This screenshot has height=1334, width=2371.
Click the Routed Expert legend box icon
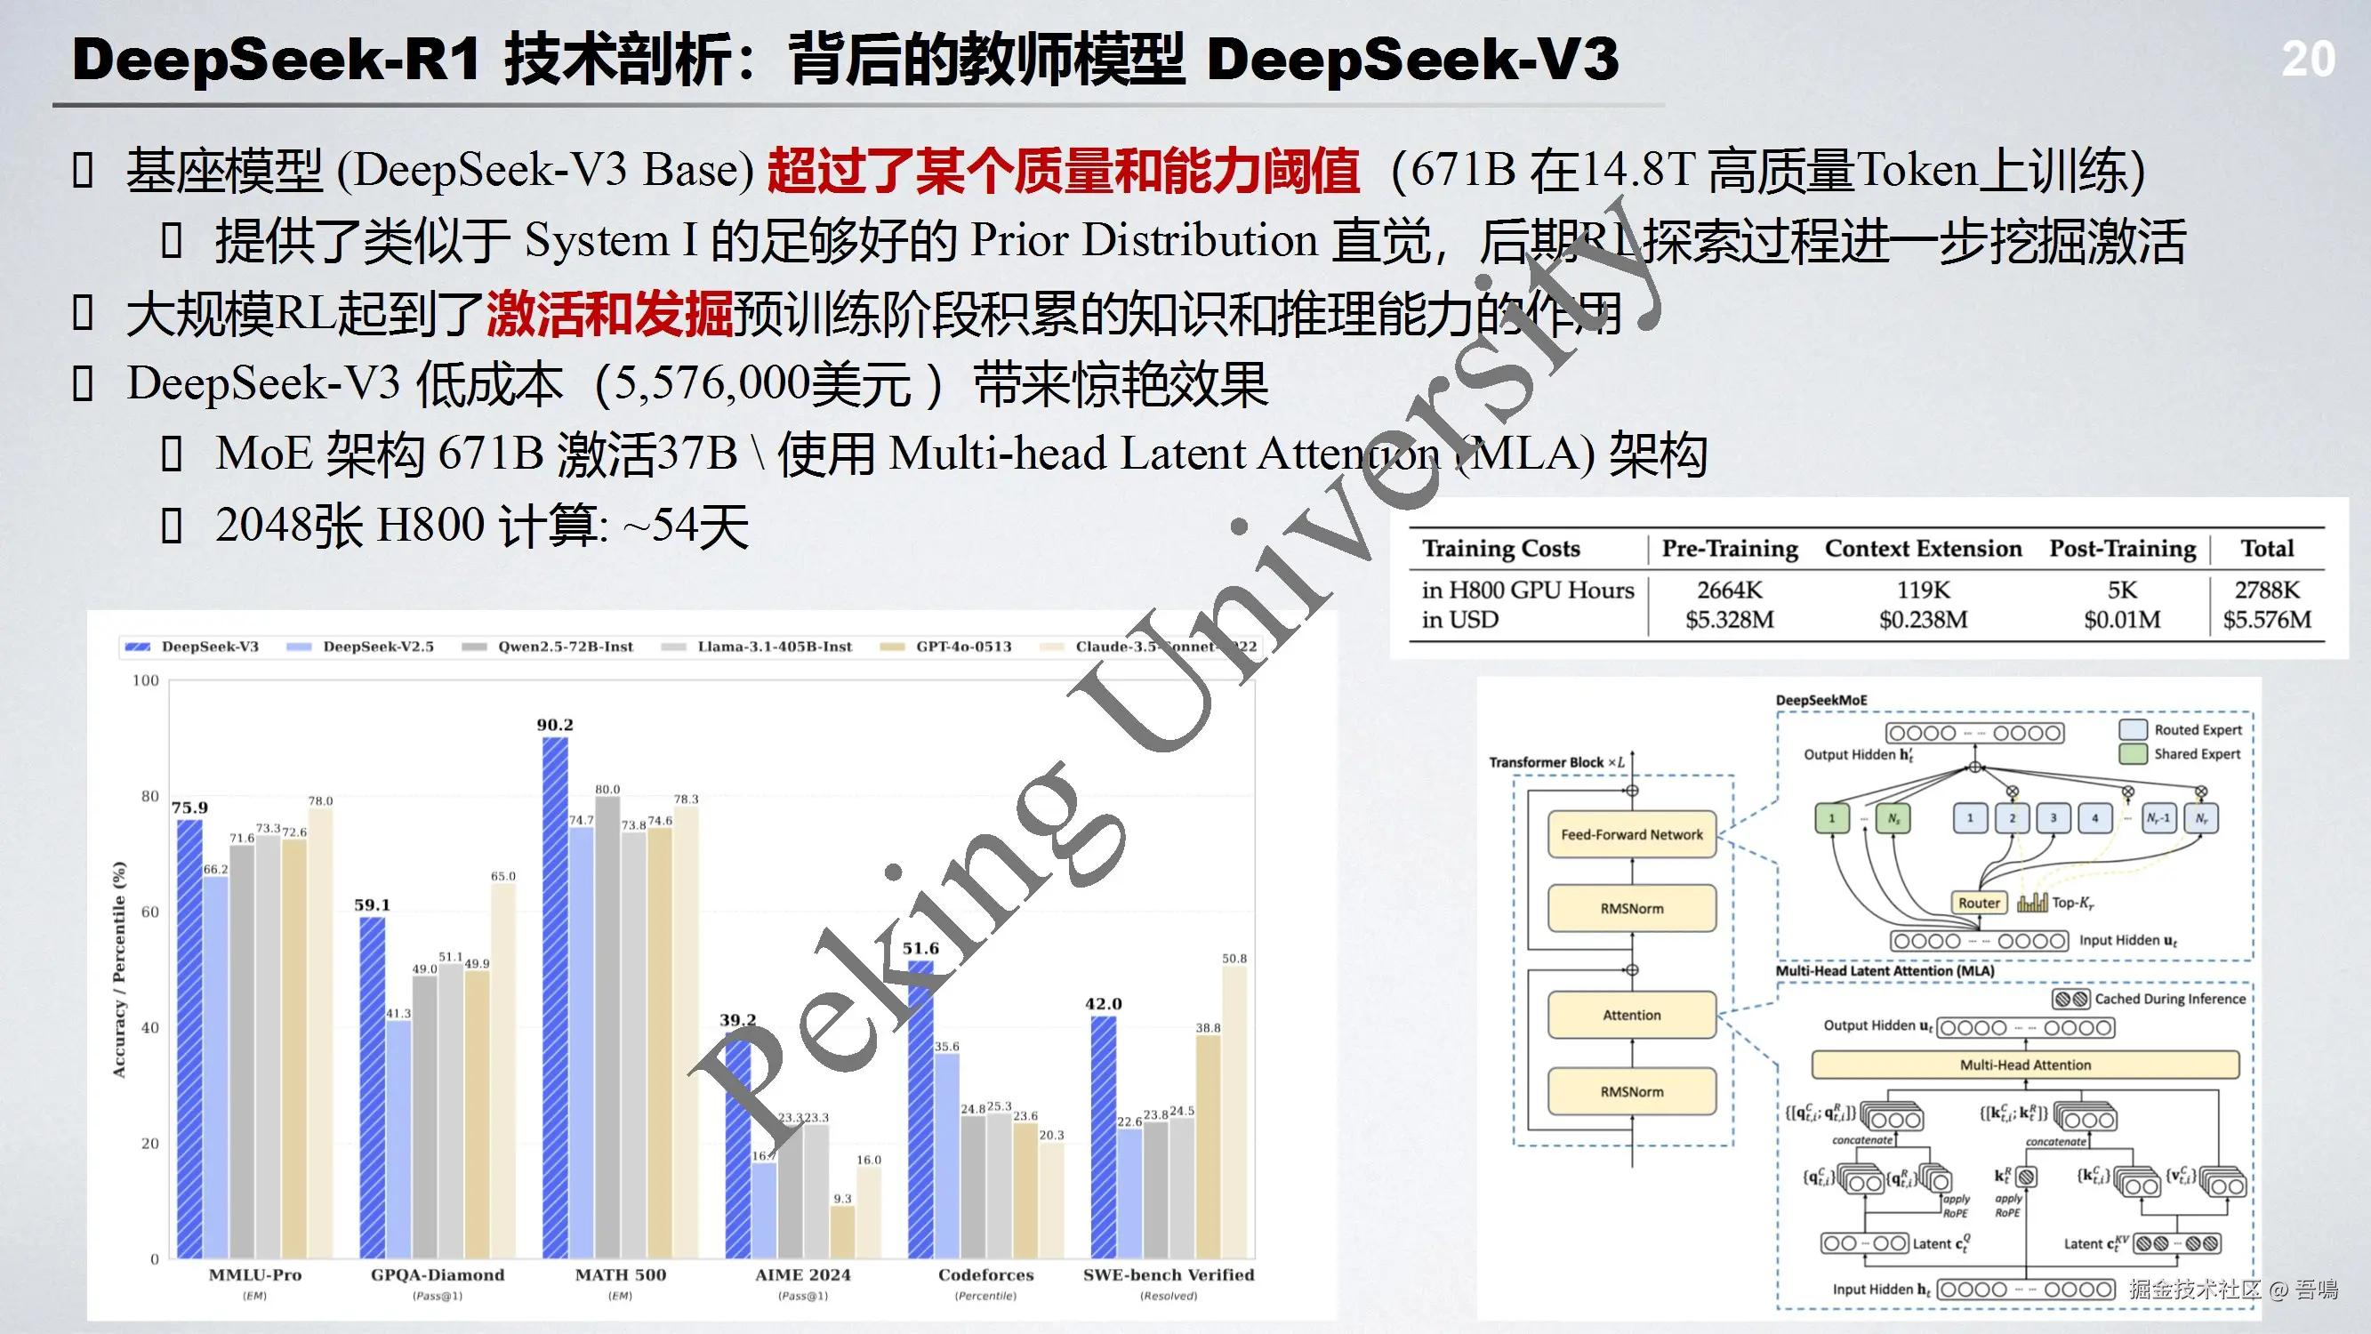click(2133, 729)
